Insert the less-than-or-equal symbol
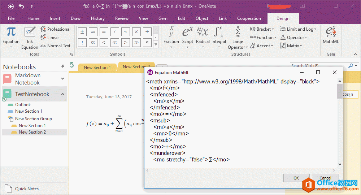The width and height of the screenshot is (361, 195). [147, 42]
